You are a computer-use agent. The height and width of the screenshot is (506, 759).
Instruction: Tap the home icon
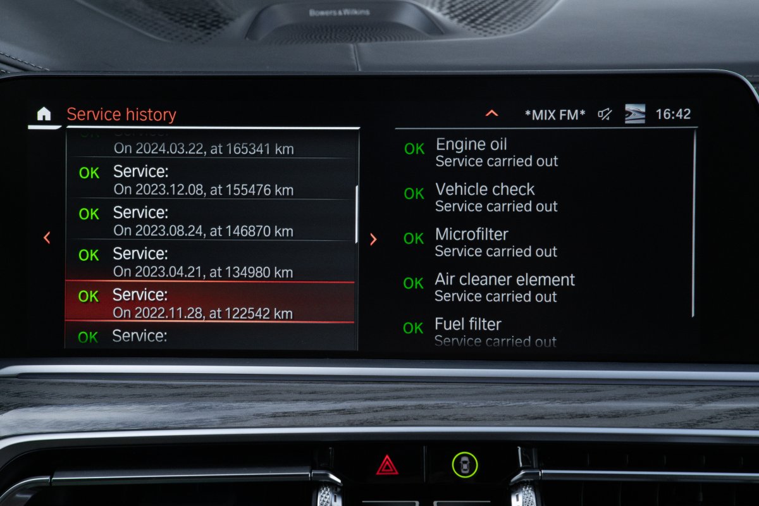point(44,114)
